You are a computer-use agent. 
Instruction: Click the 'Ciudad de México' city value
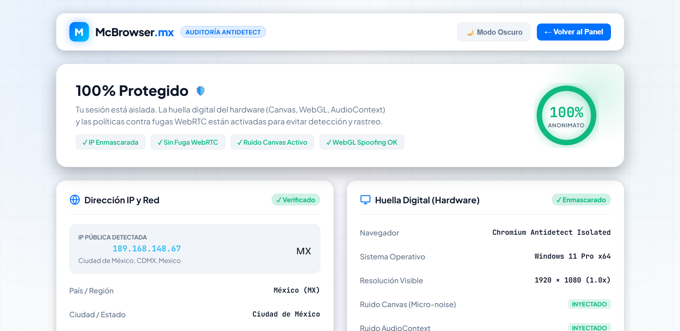pos(286,314)
